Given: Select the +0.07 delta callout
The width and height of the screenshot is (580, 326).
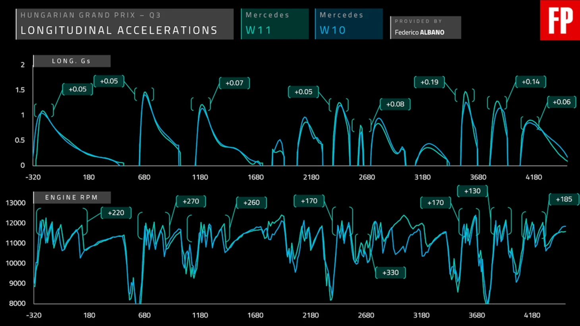Looking at the screenshot, I should 234,83.
